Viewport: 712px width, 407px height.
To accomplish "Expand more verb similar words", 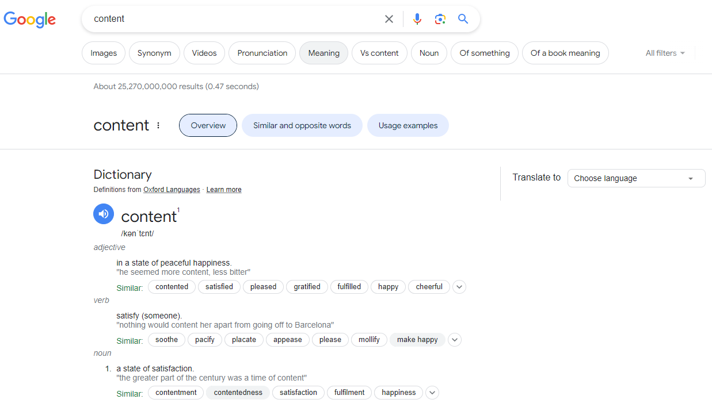I will (x=455, y=340).
